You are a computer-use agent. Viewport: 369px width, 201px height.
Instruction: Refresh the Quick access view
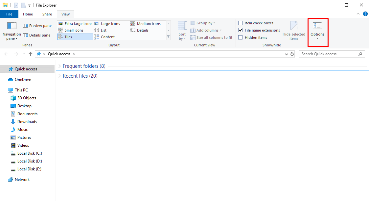pyautogui.click(x=292, y=54)
